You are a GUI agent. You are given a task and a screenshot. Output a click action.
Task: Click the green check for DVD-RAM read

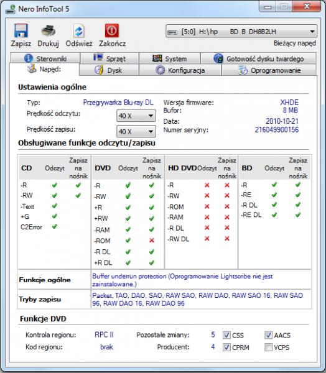pyautogui.click(x=128, y=229)
